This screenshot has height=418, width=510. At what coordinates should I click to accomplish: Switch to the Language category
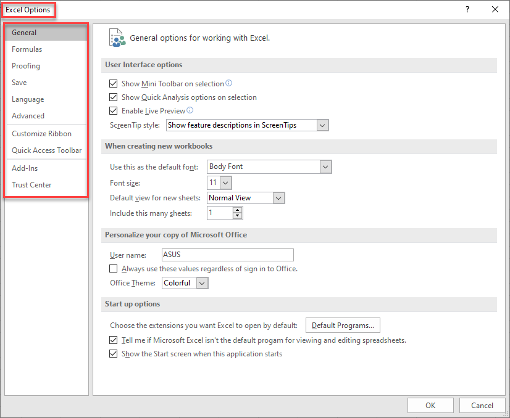click(x=46, y=99)
